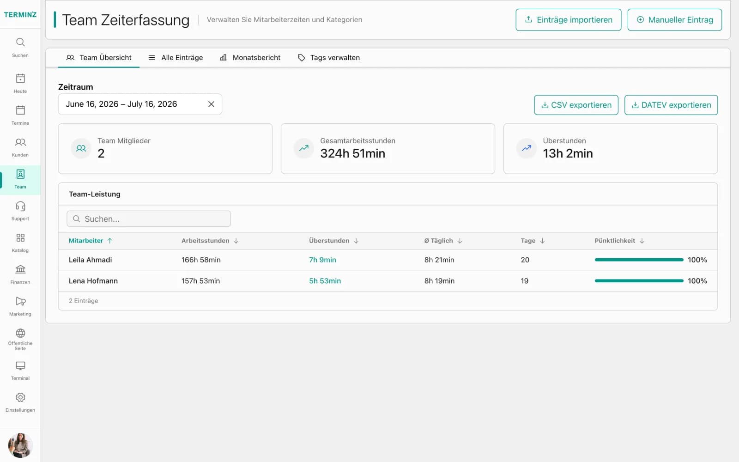Click Manueller Eintrag button
Image resolution: width=739 pixels, height=462 pixels.
click(x=675, y=20)
